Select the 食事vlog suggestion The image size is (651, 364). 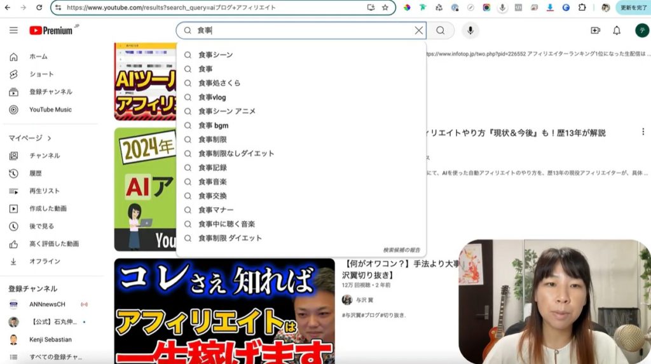pos(212,97)
